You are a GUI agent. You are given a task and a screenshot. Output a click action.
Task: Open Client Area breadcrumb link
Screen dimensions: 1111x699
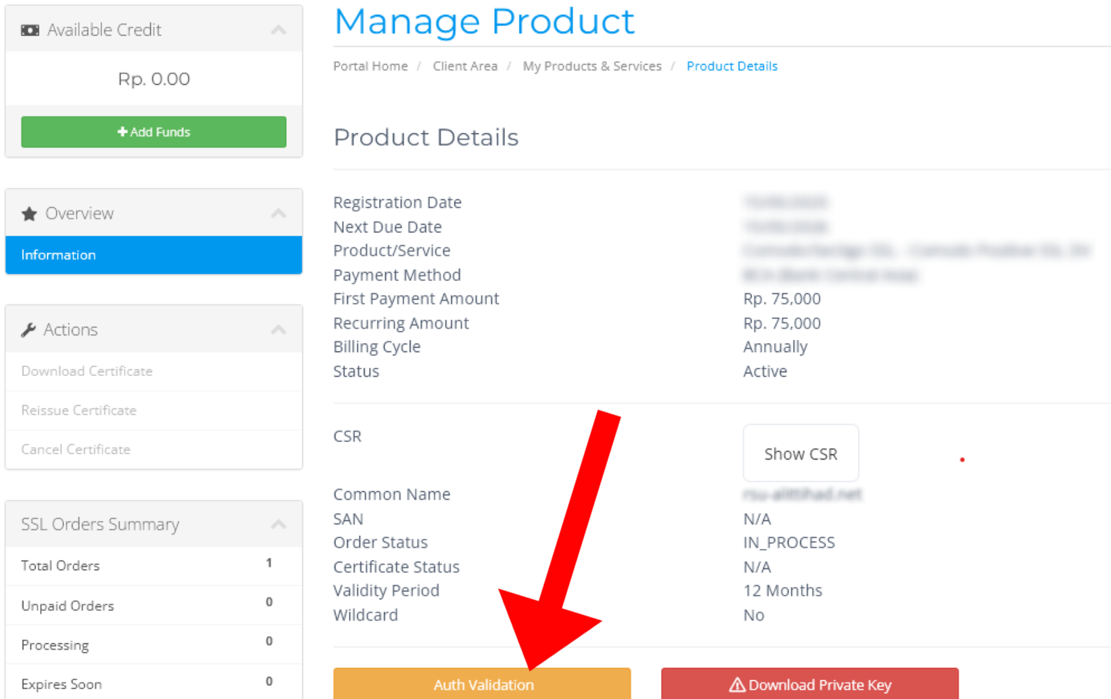pyautogui.click(x=465, y=66)
